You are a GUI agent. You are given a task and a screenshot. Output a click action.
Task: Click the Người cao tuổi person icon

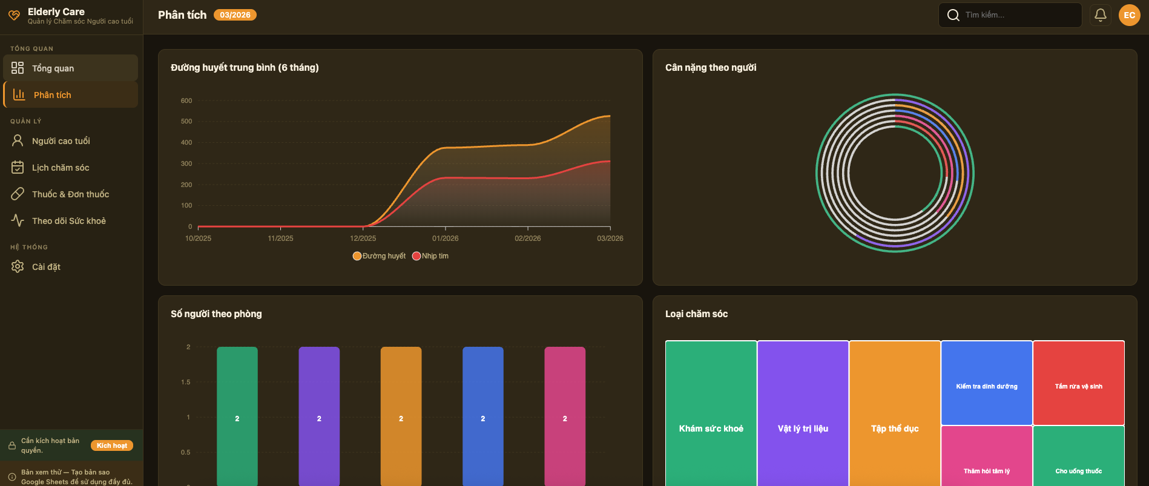click(18, 140)
